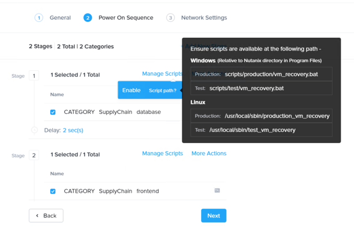Select the Stage 1 number box
Screen dimensions: 354x239
(34, 76)
